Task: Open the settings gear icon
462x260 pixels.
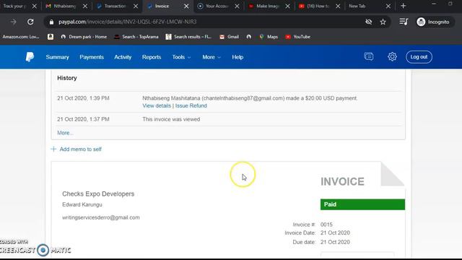Action: [392, 56]
